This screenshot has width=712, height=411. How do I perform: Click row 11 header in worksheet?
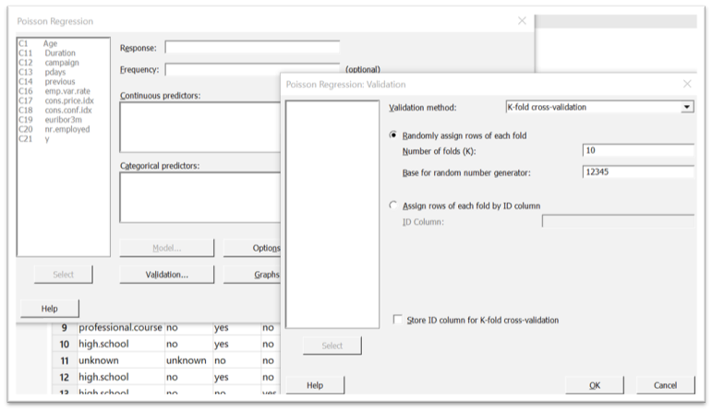tap(64, 360)
